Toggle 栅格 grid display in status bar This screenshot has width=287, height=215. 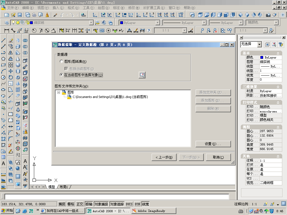71,204
